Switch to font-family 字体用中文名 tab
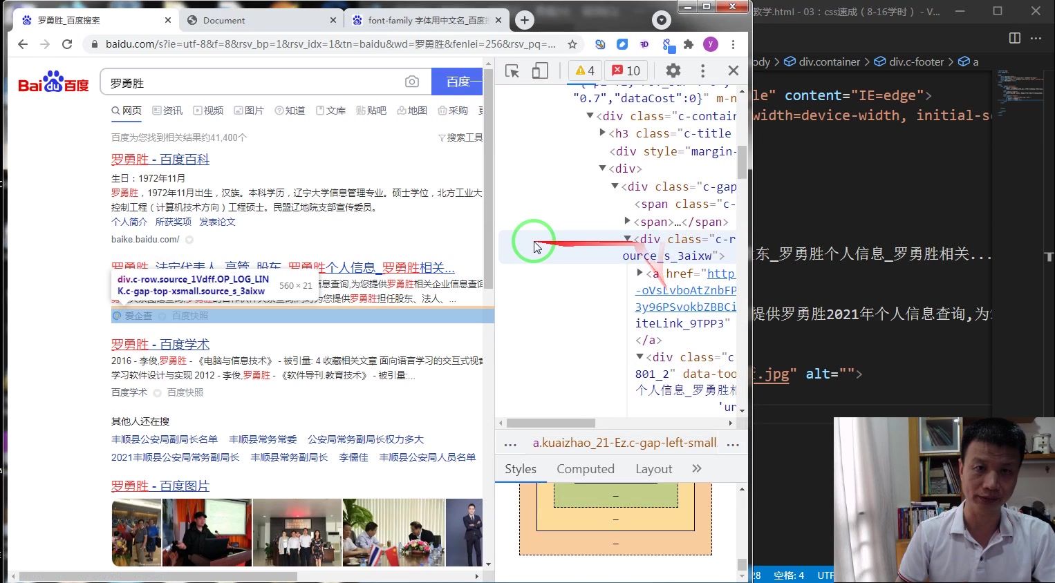Viewport: 1055px width, 583px height. point(427,20)
